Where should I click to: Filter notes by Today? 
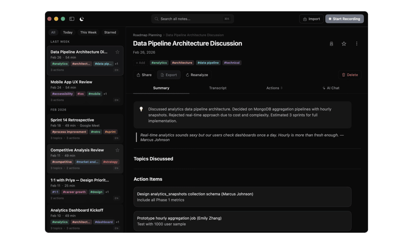point(68,32)
